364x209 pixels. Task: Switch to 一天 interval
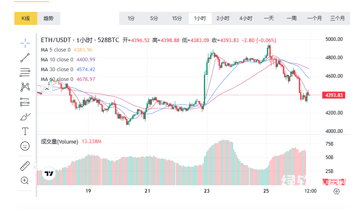(269, 18)
